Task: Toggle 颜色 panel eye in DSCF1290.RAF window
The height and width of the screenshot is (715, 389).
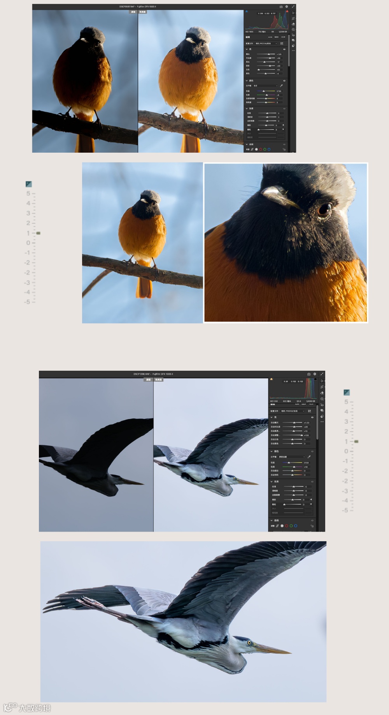Action: (x=312, y=451)
